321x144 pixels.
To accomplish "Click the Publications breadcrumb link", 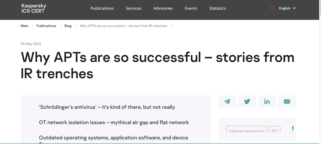I will [46, 26].
